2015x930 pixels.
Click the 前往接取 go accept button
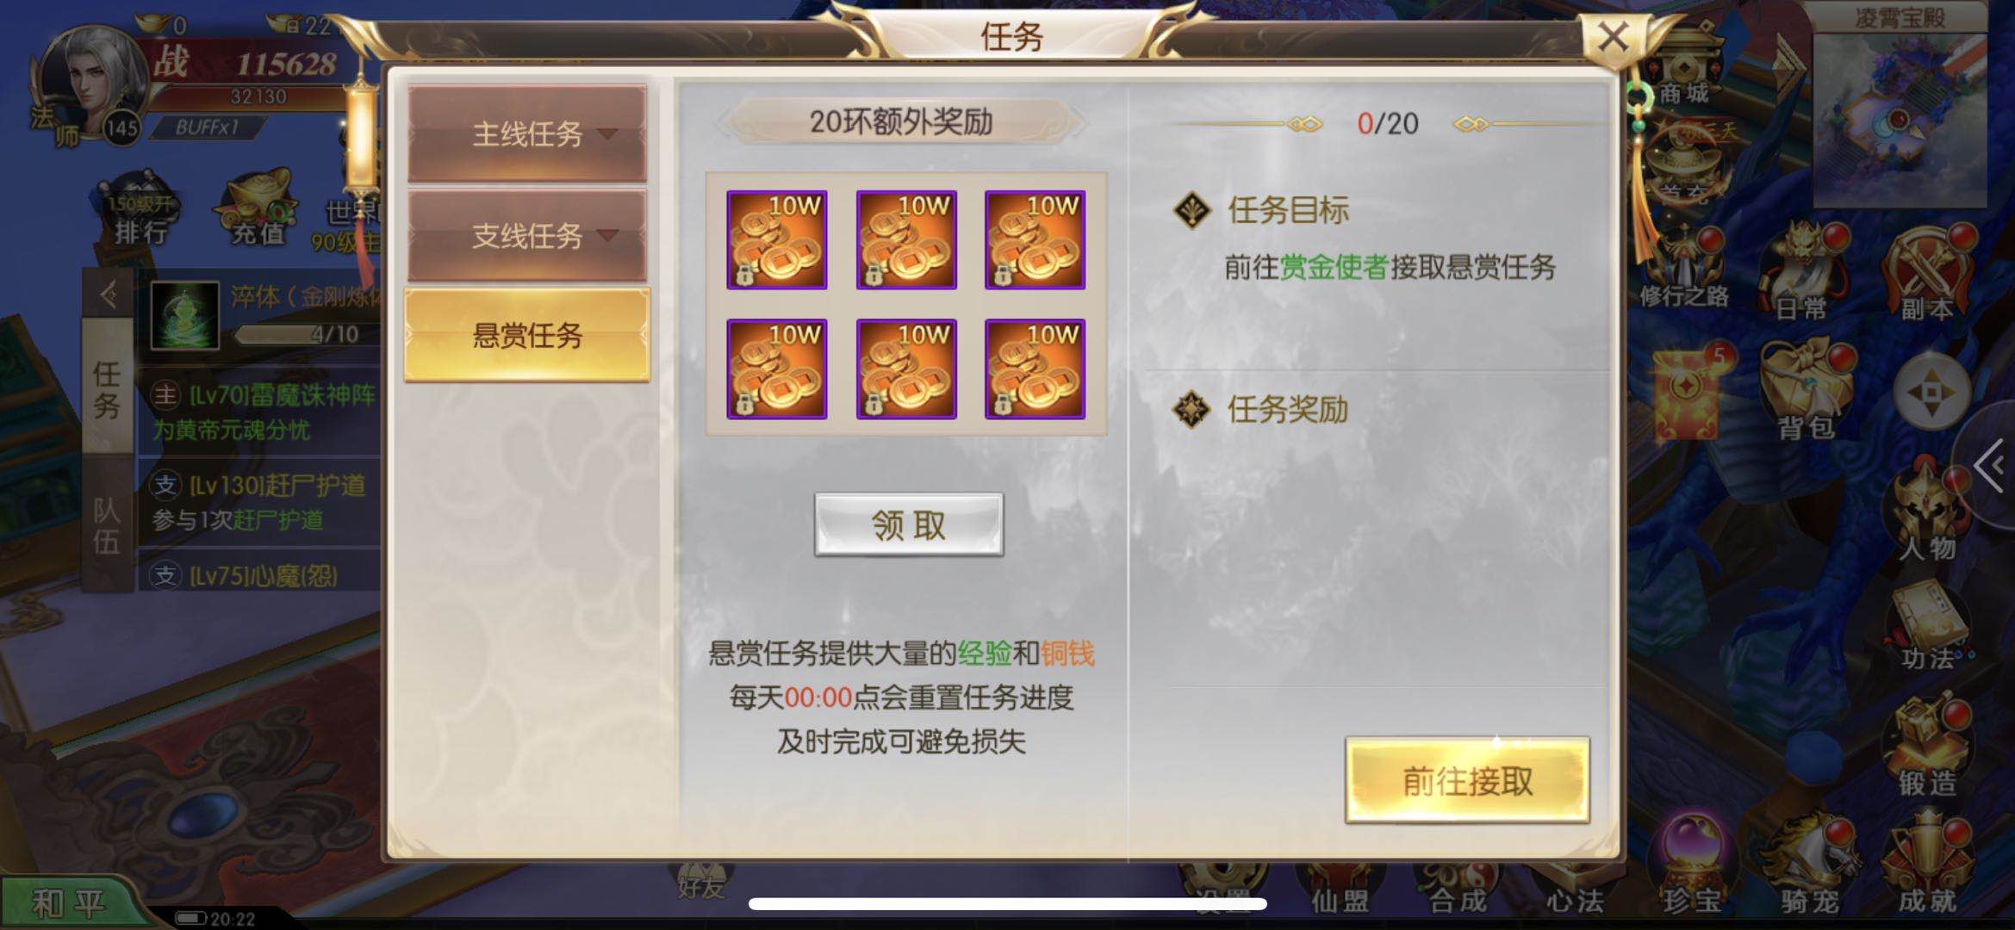coord(1467,780)
